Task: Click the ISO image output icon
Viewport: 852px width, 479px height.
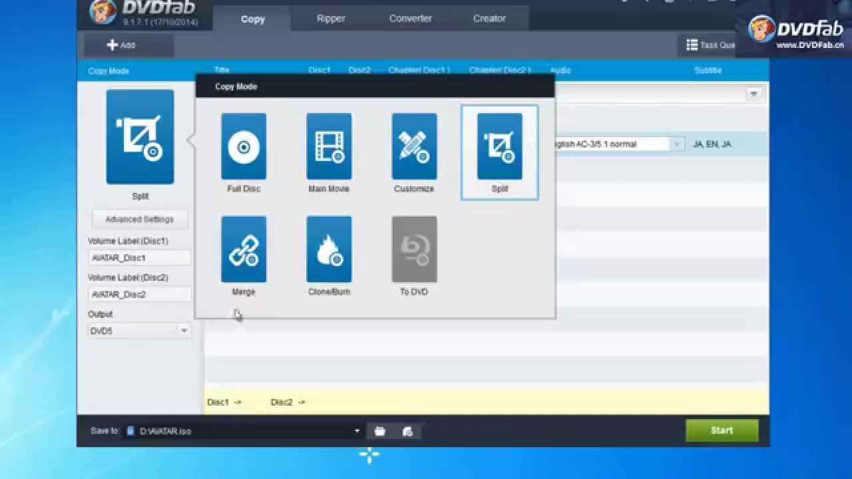Action: point(407,431)
